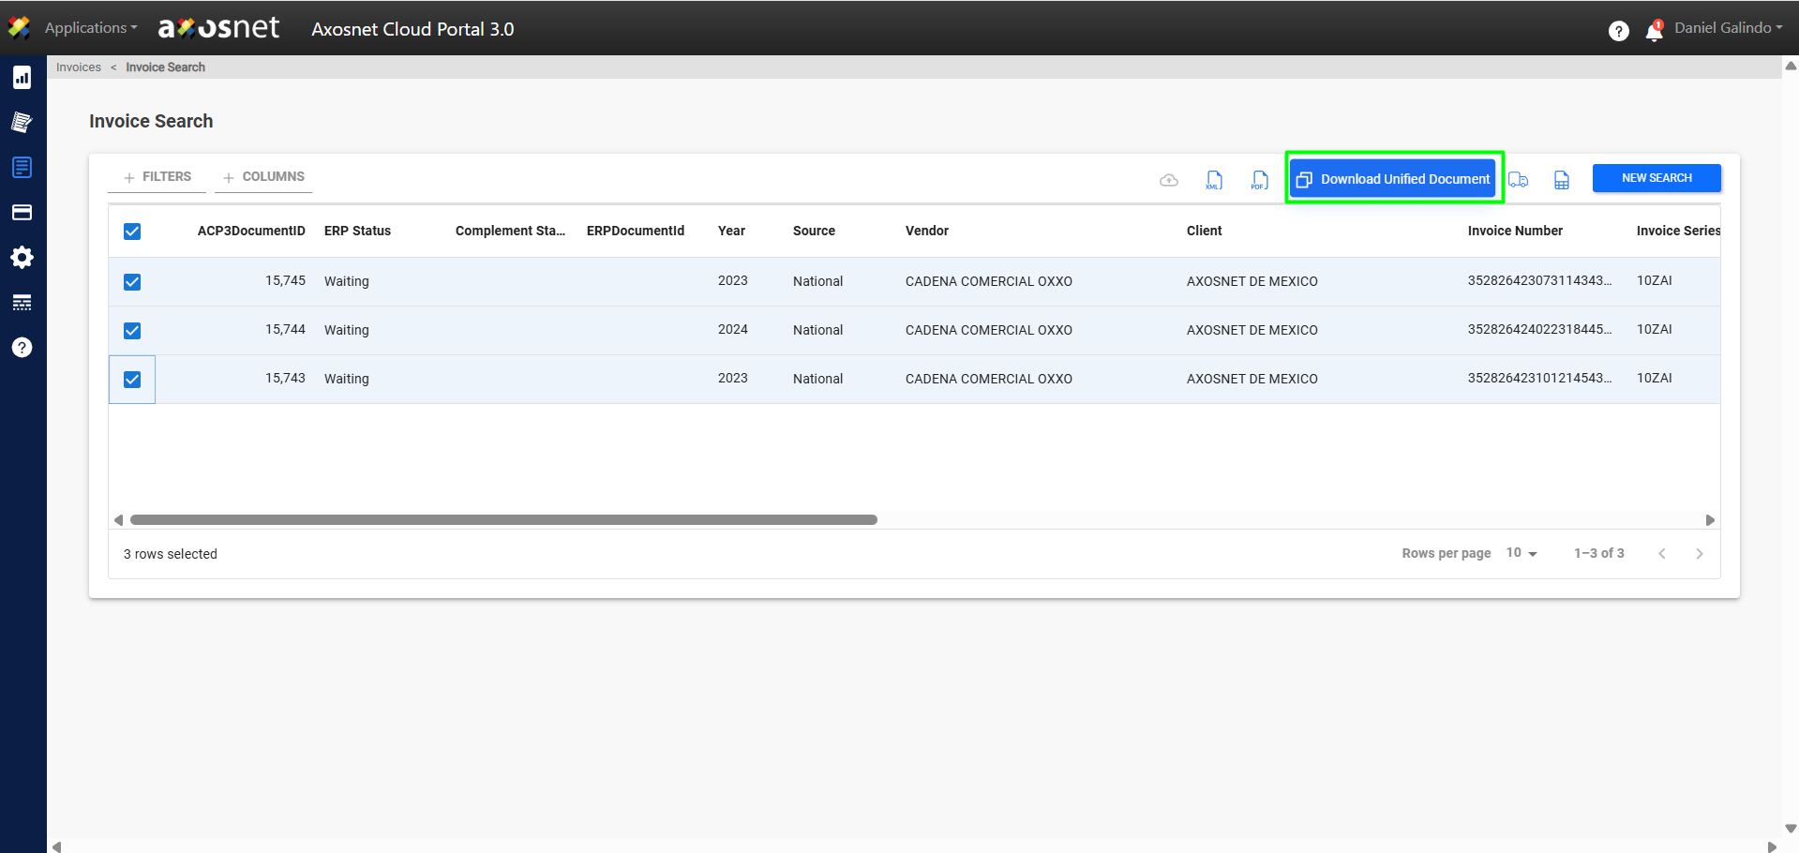Screen dimensions: 1799x853
Task: Open the table rows icon in the sidebar
Action: point(22,303)
